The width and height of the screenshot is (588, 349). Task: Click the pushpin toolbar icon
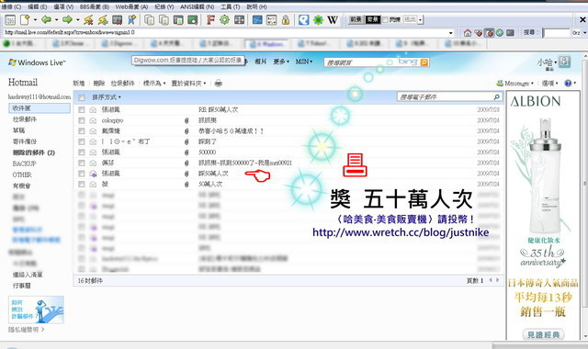[x=132, y=20]
